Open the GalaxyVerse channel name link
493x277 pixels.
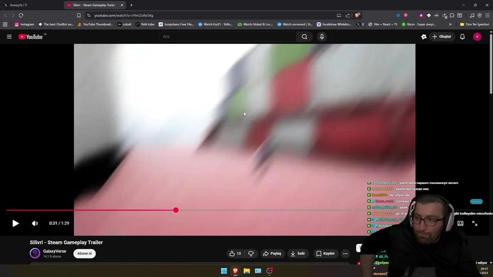55,251
